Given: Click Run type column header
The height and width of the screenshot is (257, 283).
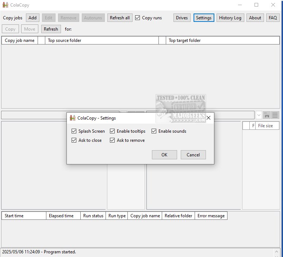Looking at the screenshot, I should coord(117,216).
